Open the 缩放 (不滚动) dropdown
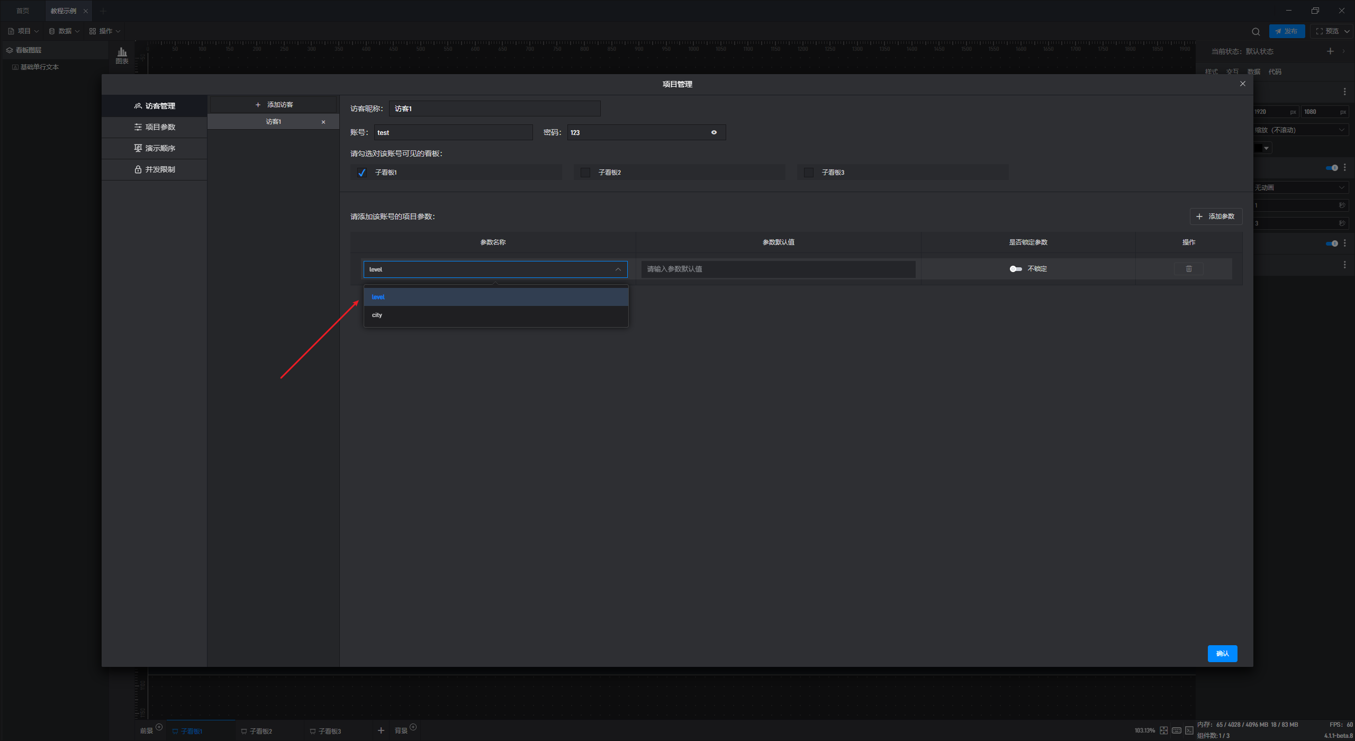Viewport: 1355px width, 741px height. [1300, 130]
